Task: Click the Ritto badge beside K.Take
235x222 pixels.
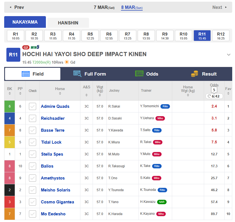Action: point(157,166)
